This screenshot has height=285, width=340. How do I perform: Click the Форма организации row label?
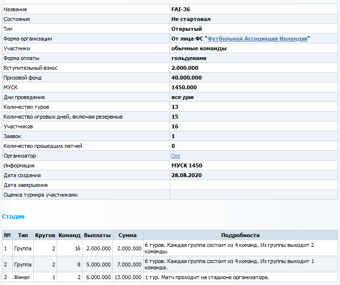click(x=28, y=39)
